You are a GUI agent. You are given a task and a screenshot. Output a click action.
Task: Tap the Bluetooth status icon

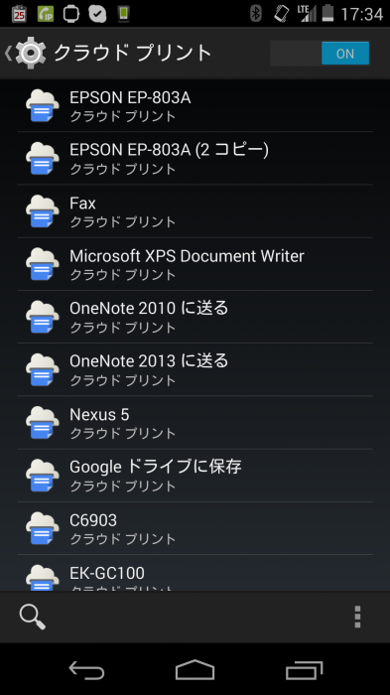(256, 14)
